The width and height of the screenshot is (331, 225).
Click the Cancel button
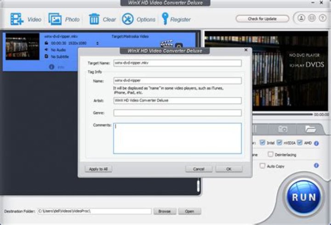coord(199,169)
